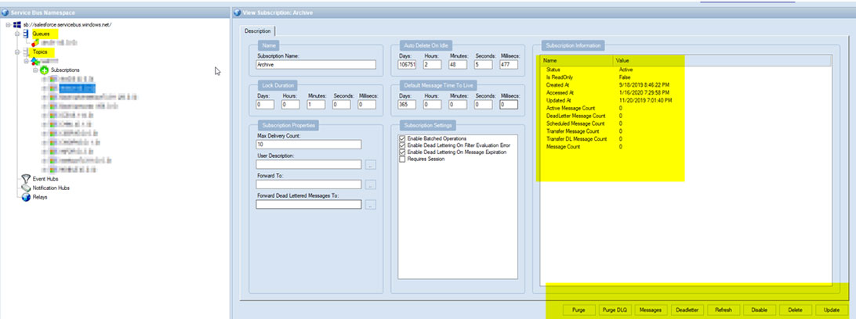Click Auto Delete On Idle Millisecs field

click(508, 65)
